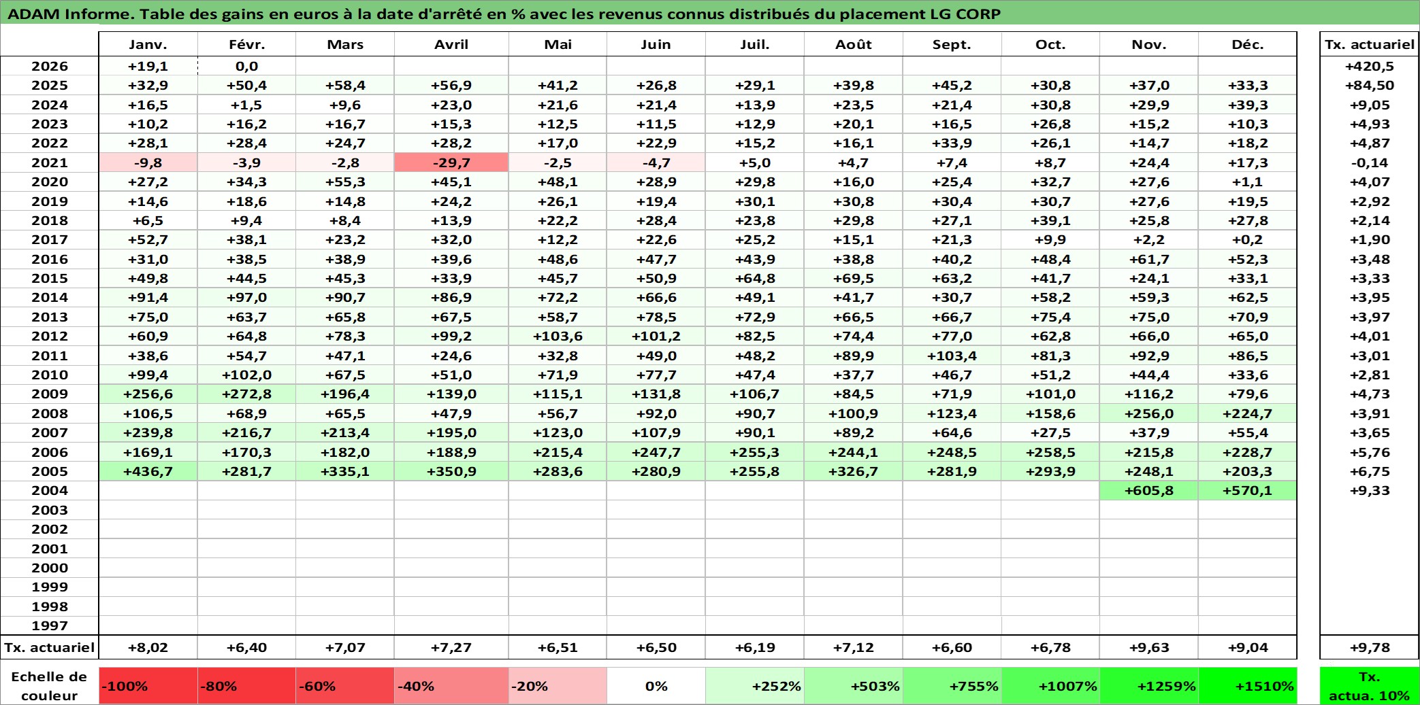Click the ADAM Informe title bar text
Screen dimensions: 1420x705
pos(504,14)
